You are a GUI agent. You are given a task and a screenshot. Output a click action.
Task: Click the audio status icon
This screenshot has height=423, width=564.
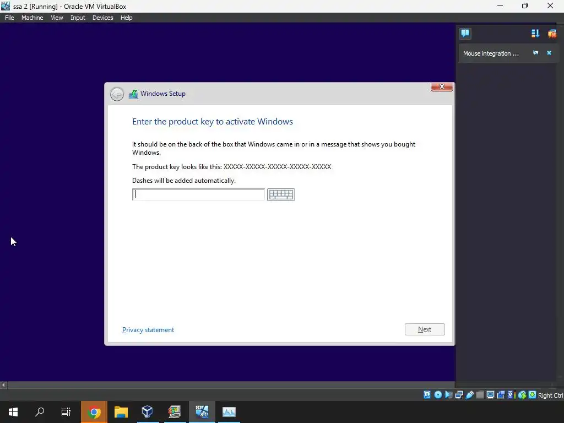(448, 395)
